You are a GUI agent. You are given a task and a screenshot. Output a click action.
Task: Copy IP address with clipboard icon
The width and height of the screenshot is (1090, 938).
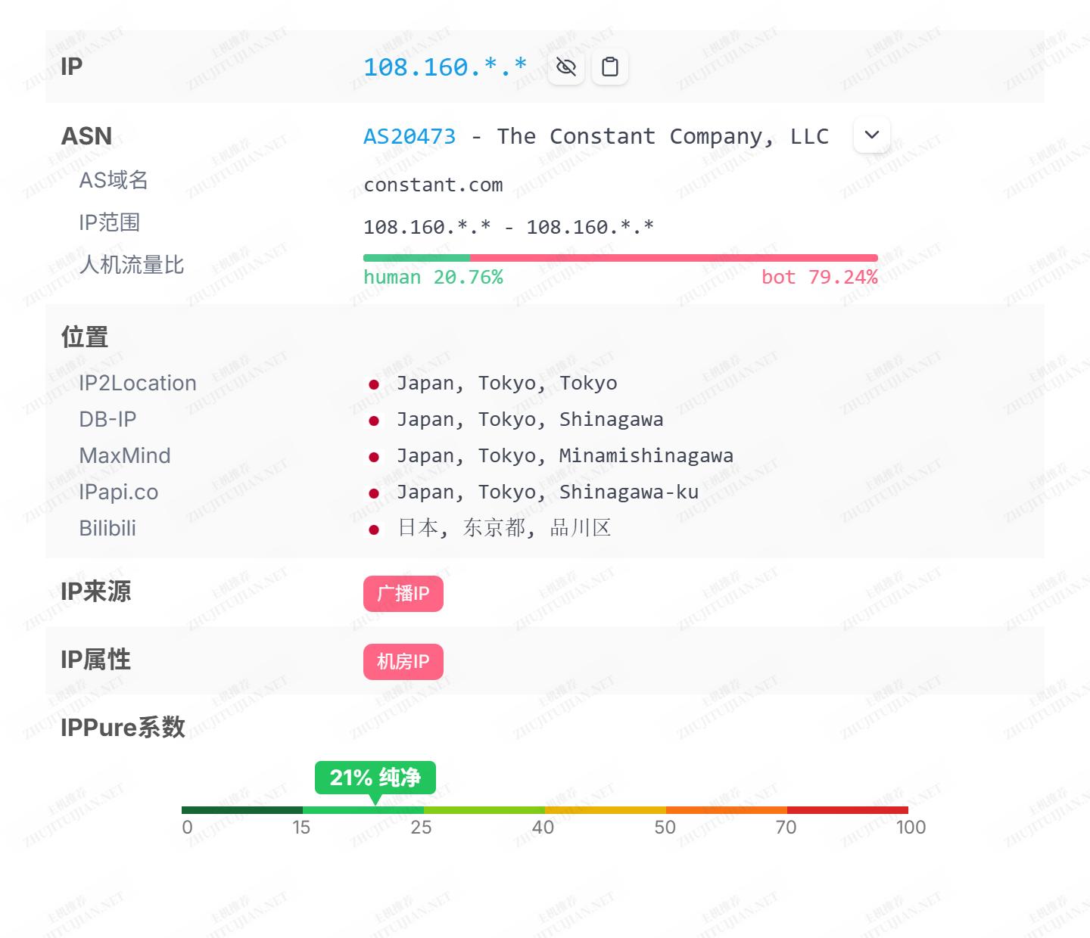609,67
